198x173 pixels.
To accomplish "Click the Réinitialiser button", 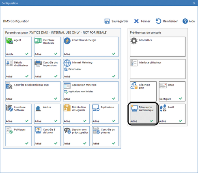I will pyautogui.click(x=167, y=21).
